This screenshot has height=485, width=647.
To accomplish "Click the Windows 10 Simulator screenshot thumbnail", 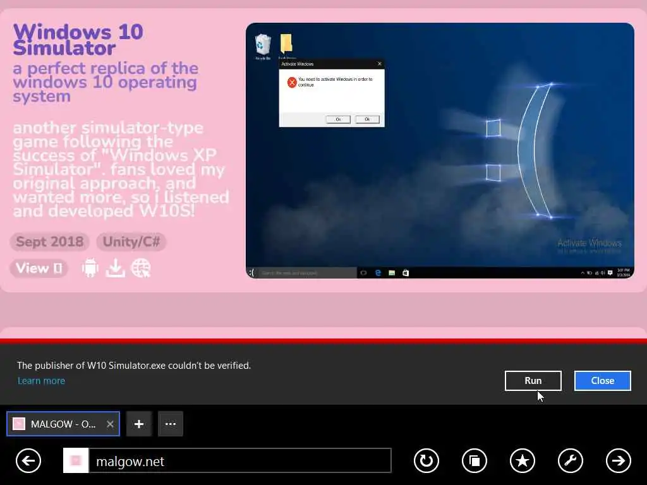I will [440, 150].
